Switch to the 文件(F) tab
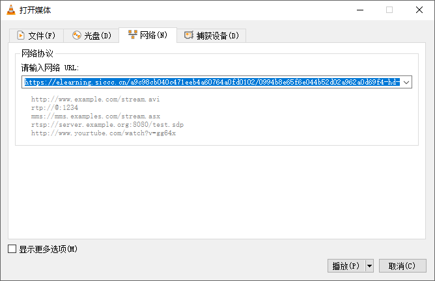Viewport: 435px width, 281px height. tap(36, 35)
